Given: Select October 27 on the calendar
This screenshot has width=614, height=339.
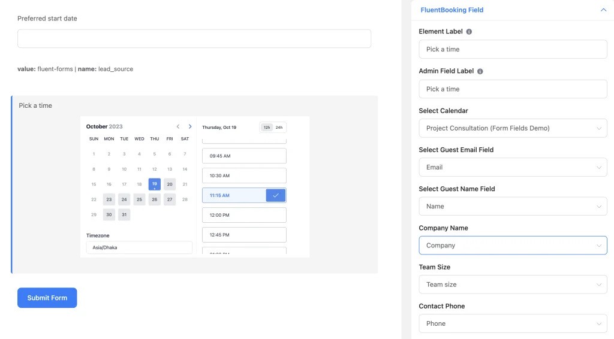Looking at the screenshot, I should [x=170, y=199].
